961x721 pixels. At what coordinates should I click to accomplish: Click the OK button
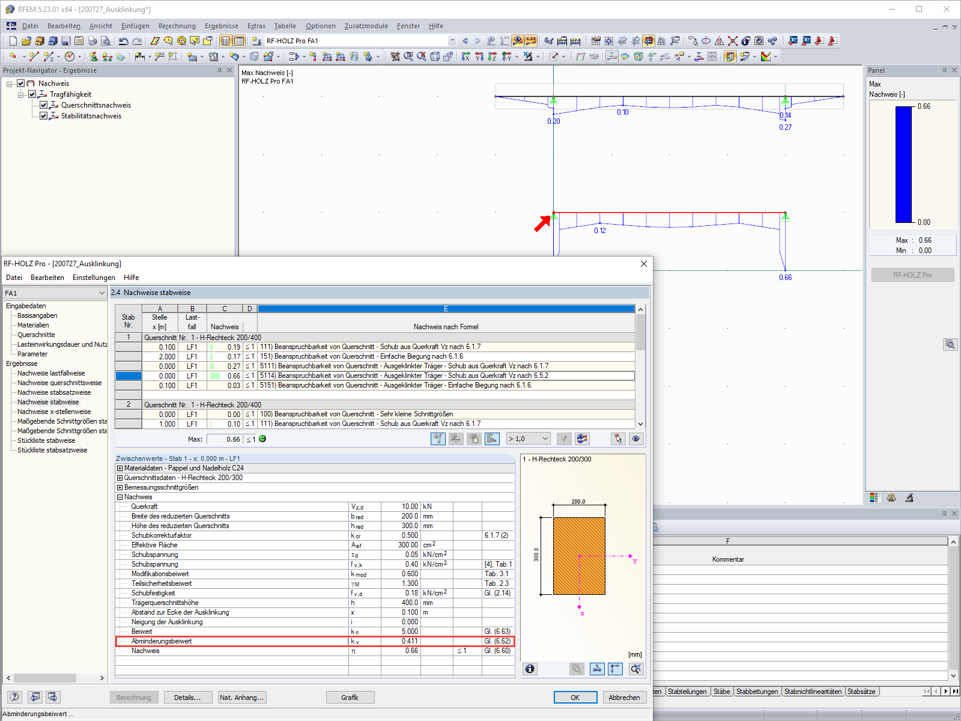[x=575, y=698]
